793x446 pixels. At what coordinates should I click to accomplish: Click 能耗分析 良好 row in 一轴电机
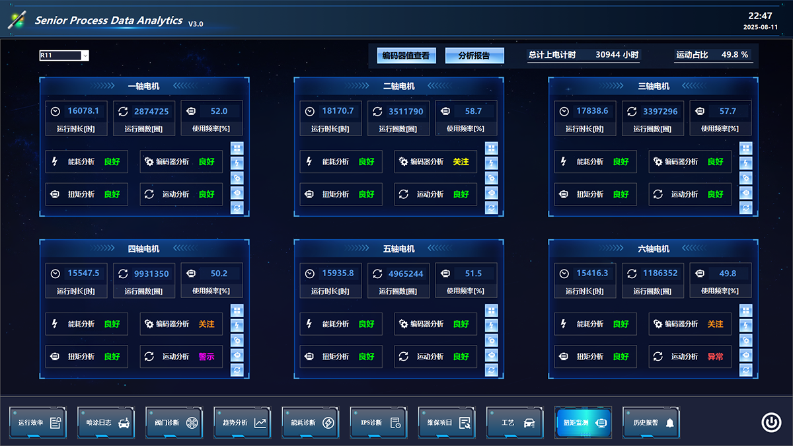coord(87,162)
